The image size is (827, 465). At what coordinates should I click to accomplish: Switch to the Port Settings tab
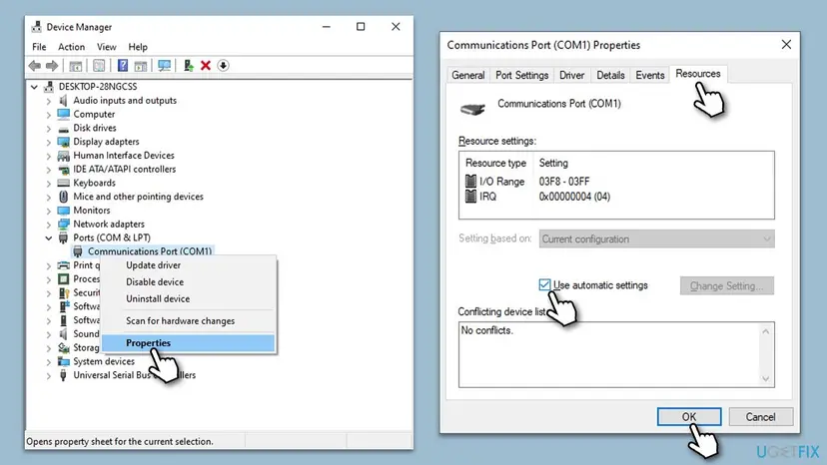coord(521,76)
